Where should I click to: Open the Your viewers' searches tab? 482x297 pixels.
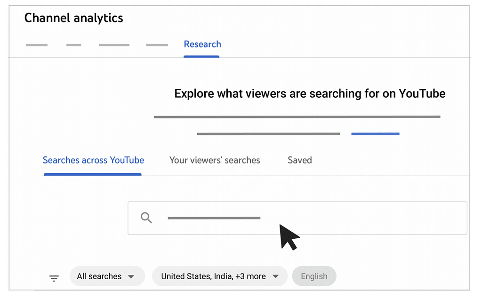point(215,160)
